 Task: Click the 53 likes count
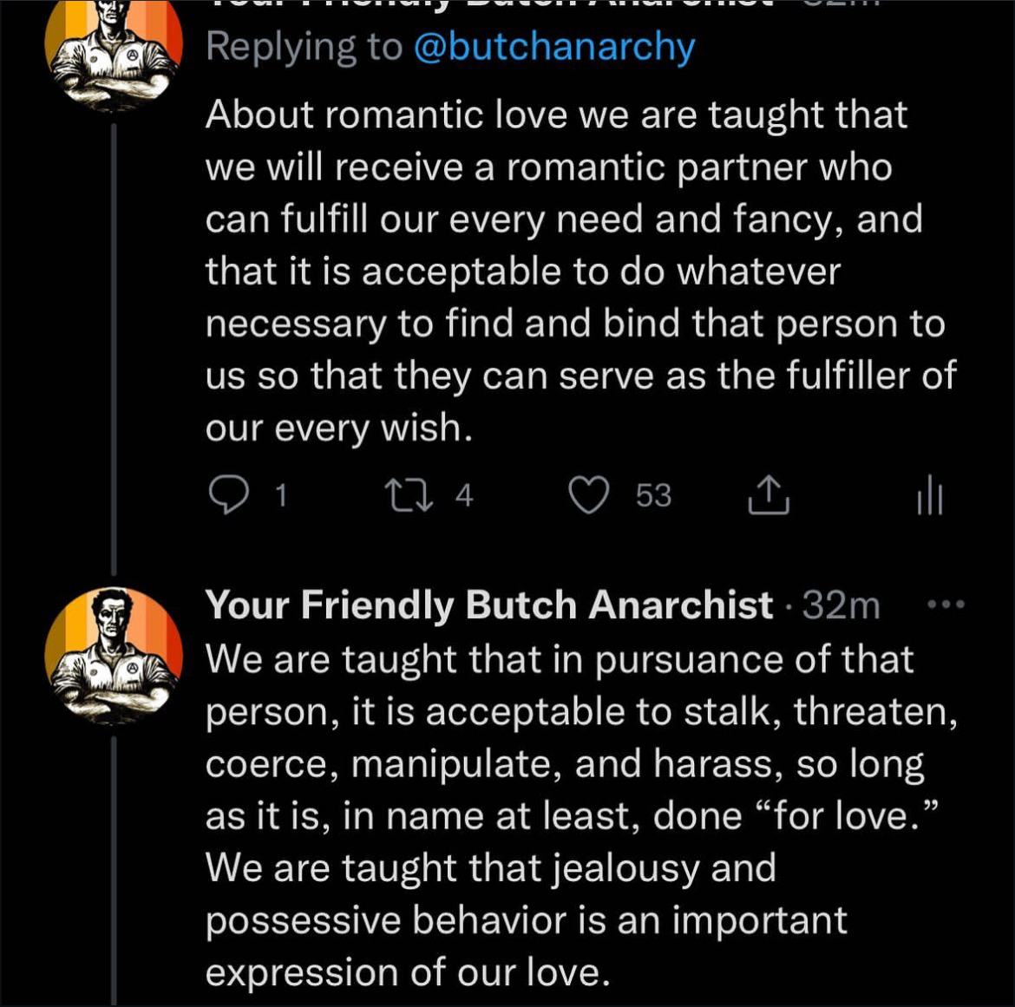[653, 496]
